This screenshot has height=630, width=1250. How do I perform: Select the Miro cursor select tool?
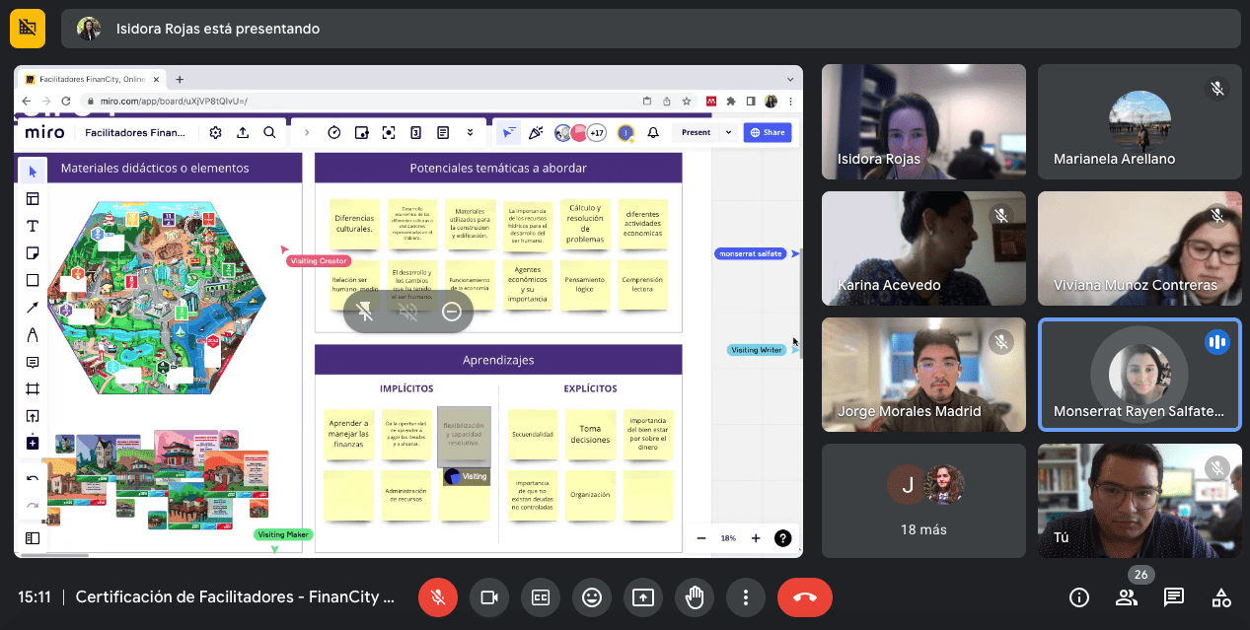pyautogui.click(x=33, y=172)
